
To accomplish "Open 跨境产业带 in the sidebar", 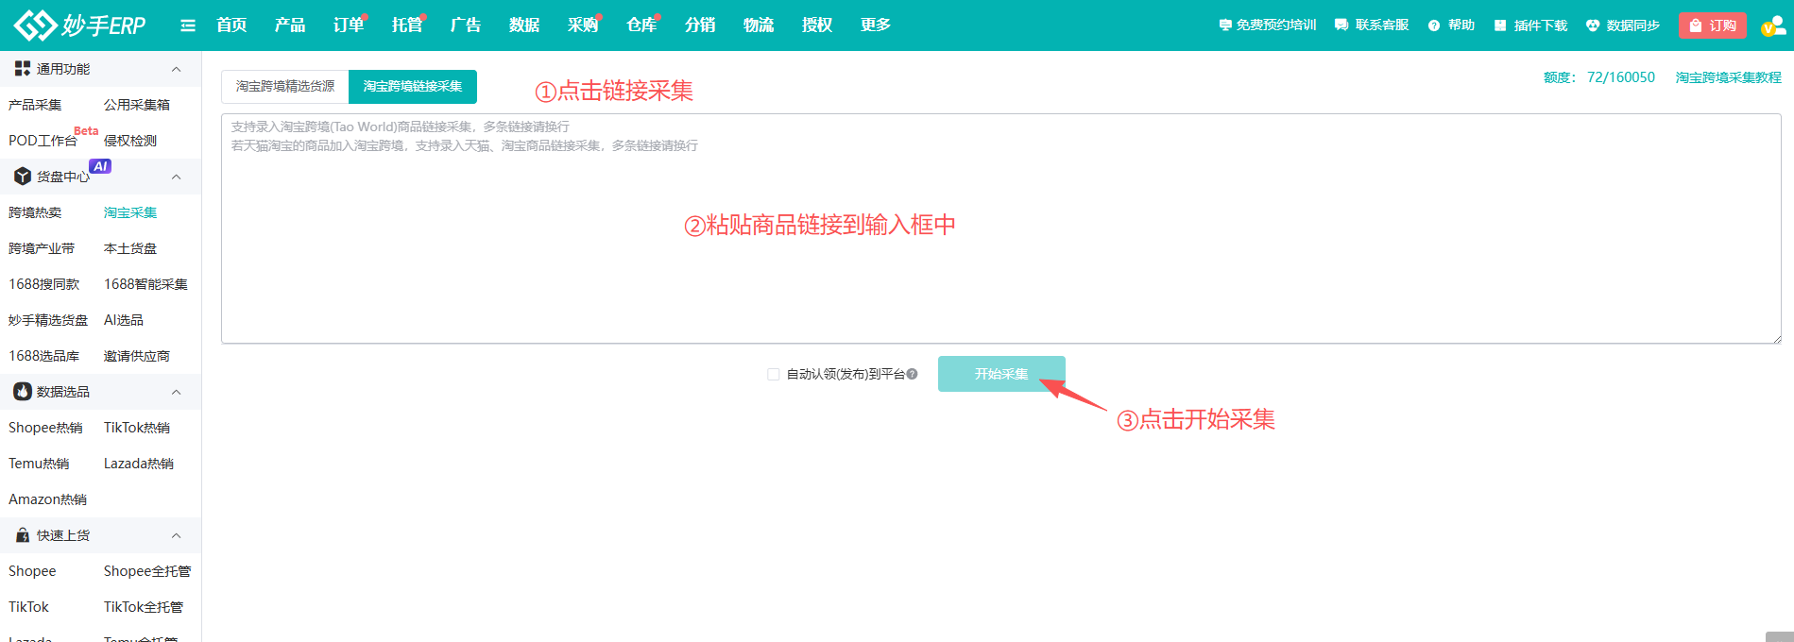I will [x=42, y=248].
